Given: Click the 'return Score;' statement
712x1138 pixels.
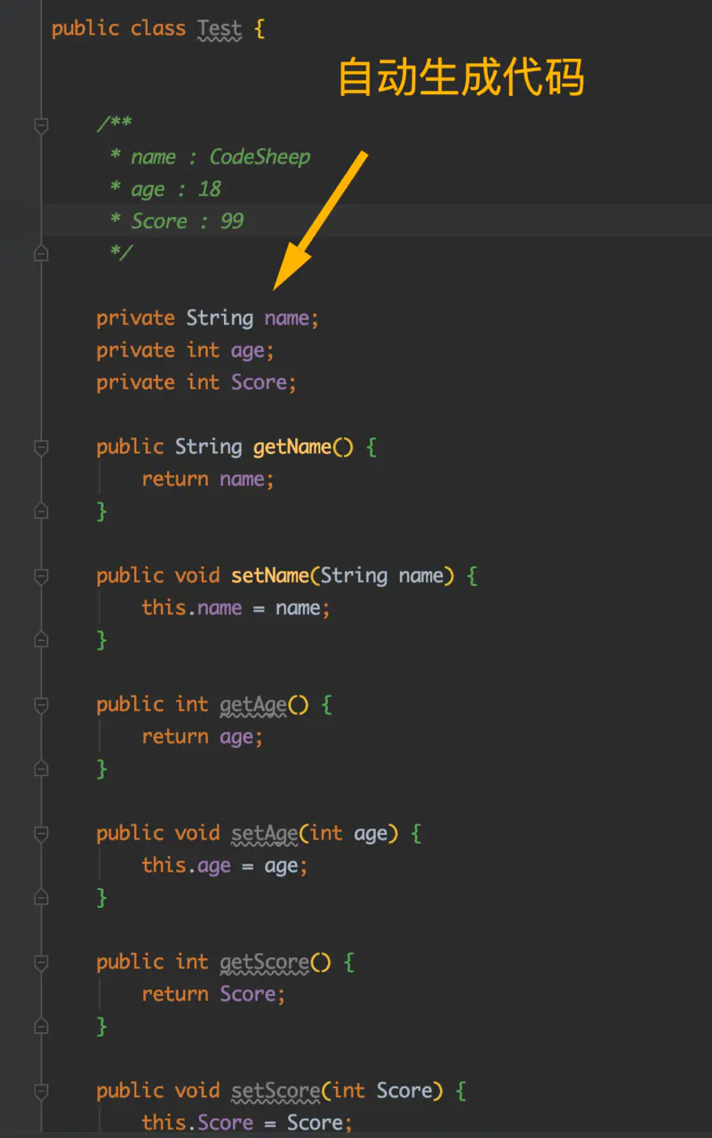Looking at the screenshot, I should click(213, 995).
